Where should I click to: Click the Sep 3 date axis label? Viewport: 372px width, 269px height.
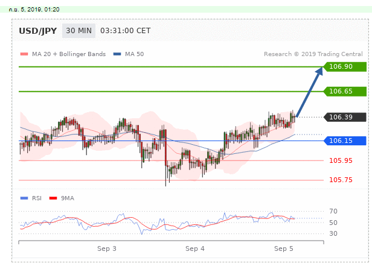tap(107, 248)
